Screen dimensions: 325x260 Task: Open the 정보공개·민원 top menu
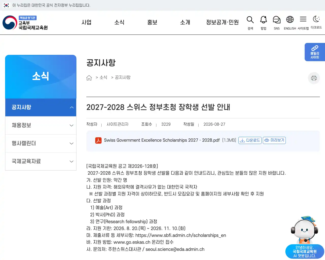click(x=222, y=22)
